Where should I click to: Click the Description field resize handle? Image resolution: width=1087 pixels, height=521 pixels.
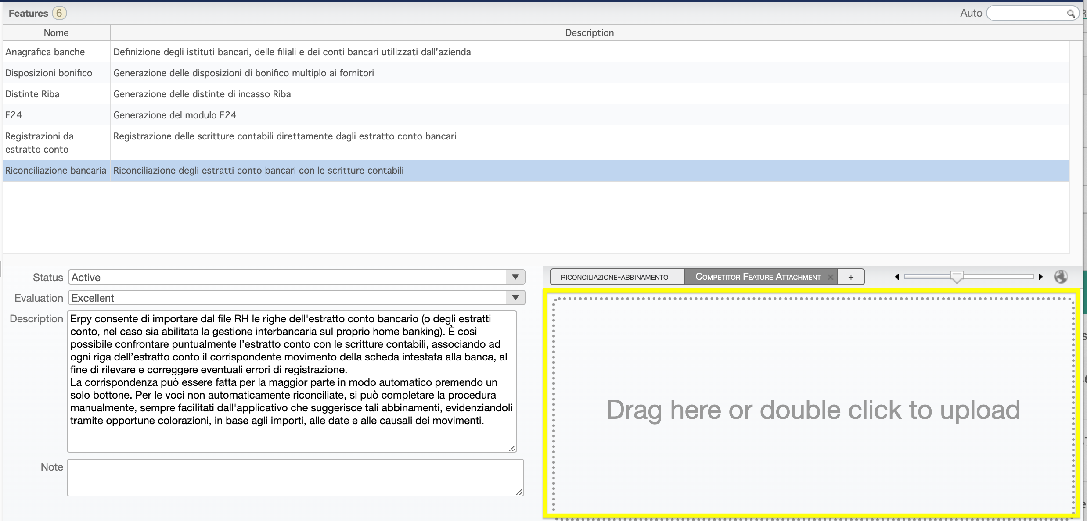(x=512, y=448)
